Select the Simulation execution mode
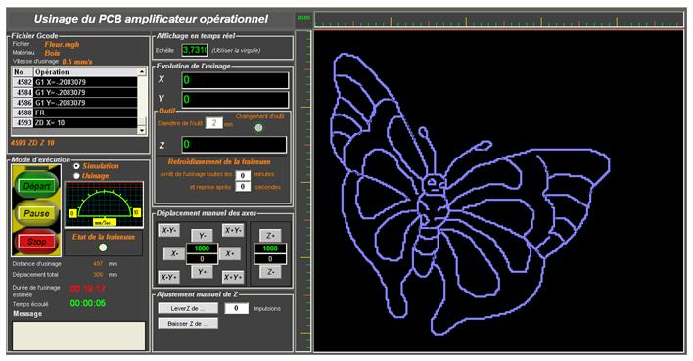Screen dimensions: 693x361 click(x=77, y=166)
